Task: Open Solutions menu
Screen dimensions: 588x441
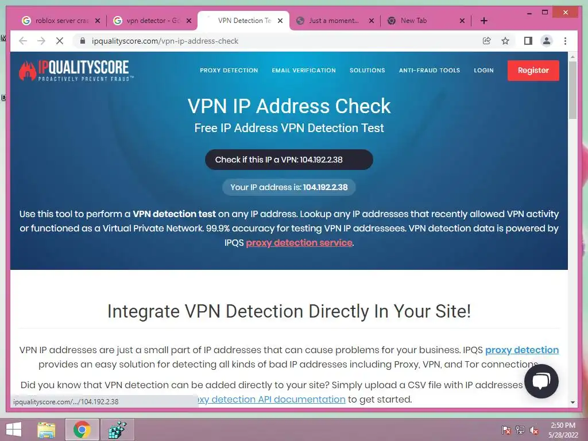Action: coord(367,70)
